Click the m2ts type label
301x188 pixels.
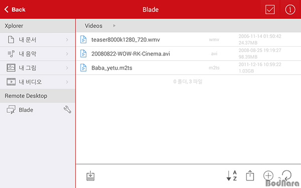coord(214,68)
